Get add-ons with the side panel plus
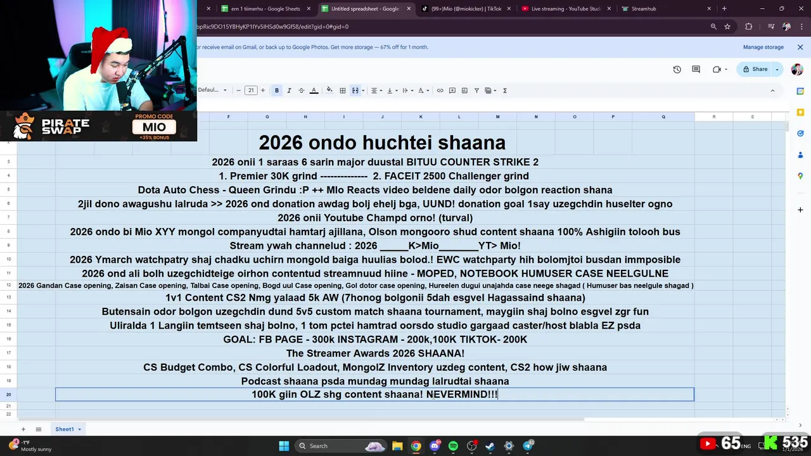This screenshot has width=811, height=456. (x=800, y=210)
